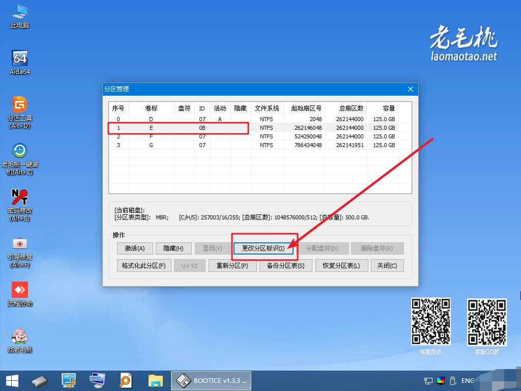The height and width of the screenshot is (391, 521).
Task: Click the starting sector value 524290048
Action: coord(308,136)
